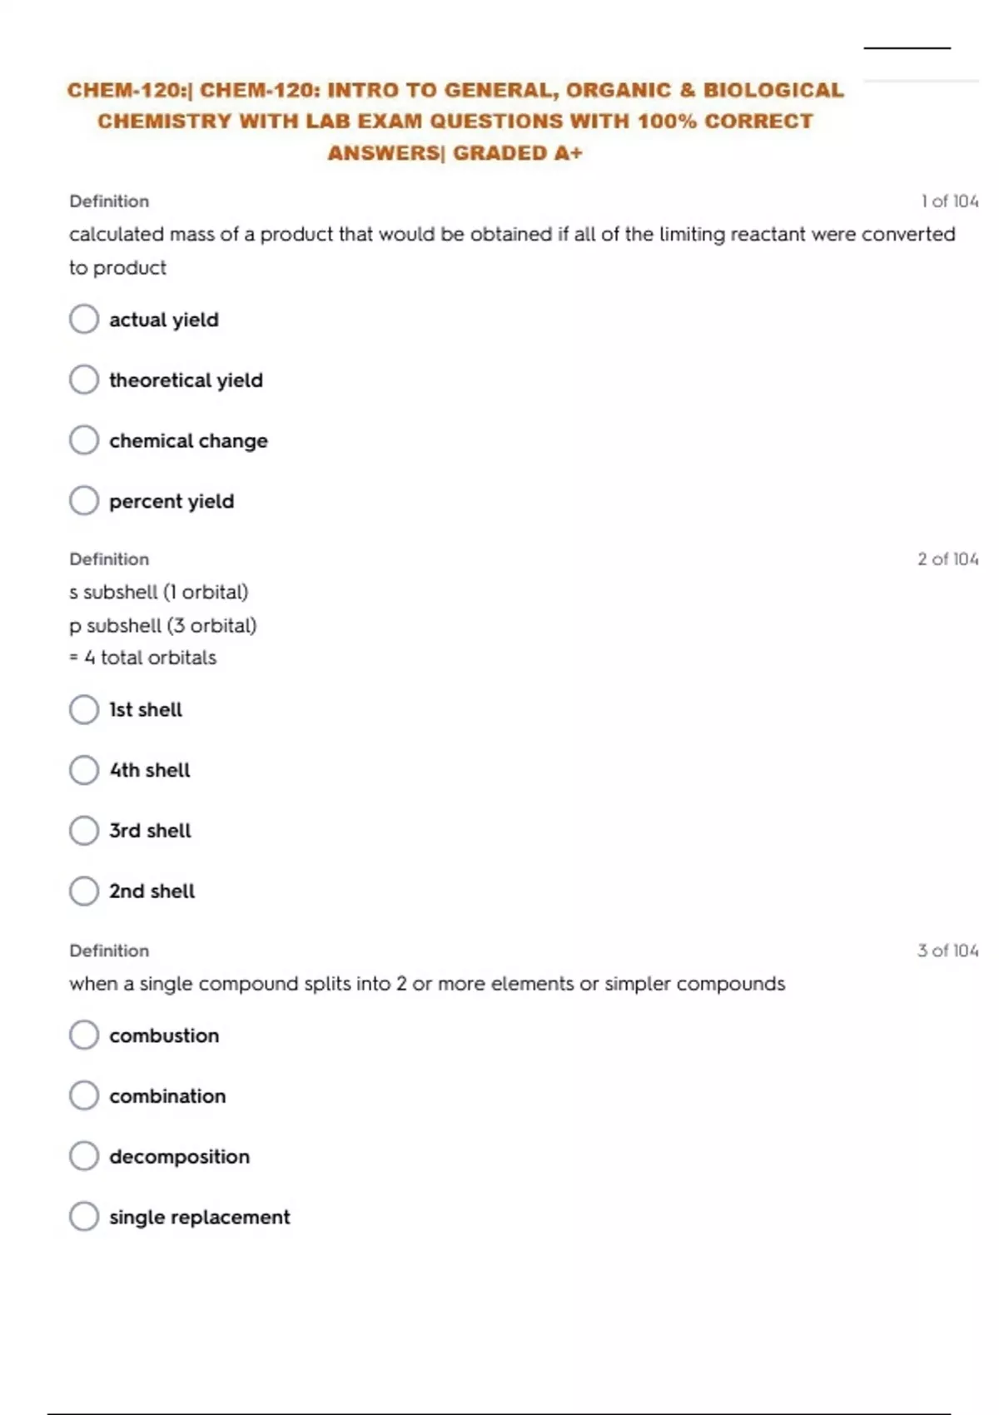Screen dimensions: 999x1415
Task: Select the 'chemical change' option
Action: (x=84, y=440)
